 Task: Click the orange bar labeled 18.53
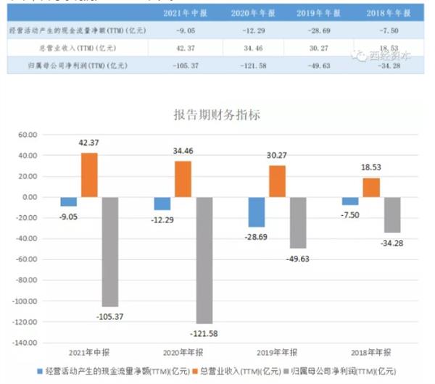coord(371,188)
